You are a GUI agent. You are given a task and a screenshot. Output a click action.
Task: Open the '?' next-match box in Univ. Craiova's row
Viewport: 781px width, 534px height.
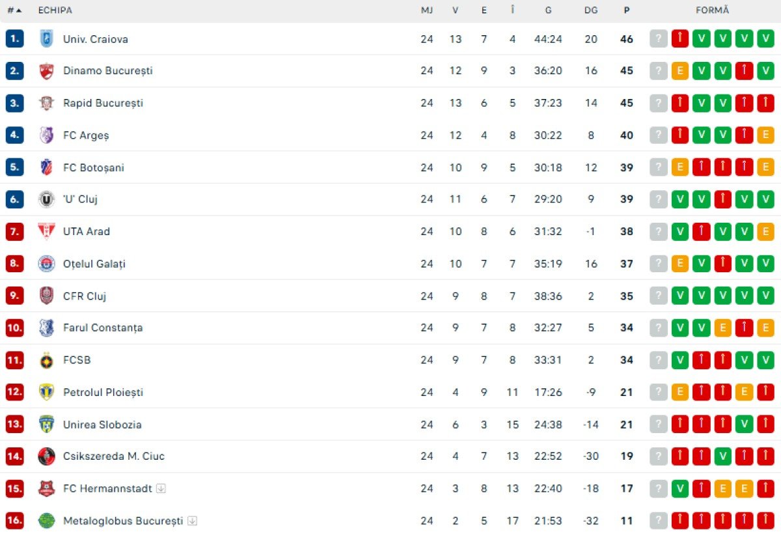click(658, 38)
